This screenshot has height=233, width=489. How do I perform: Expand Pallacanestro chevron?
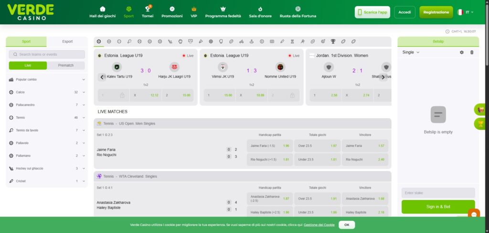click(x=84, y=105)
